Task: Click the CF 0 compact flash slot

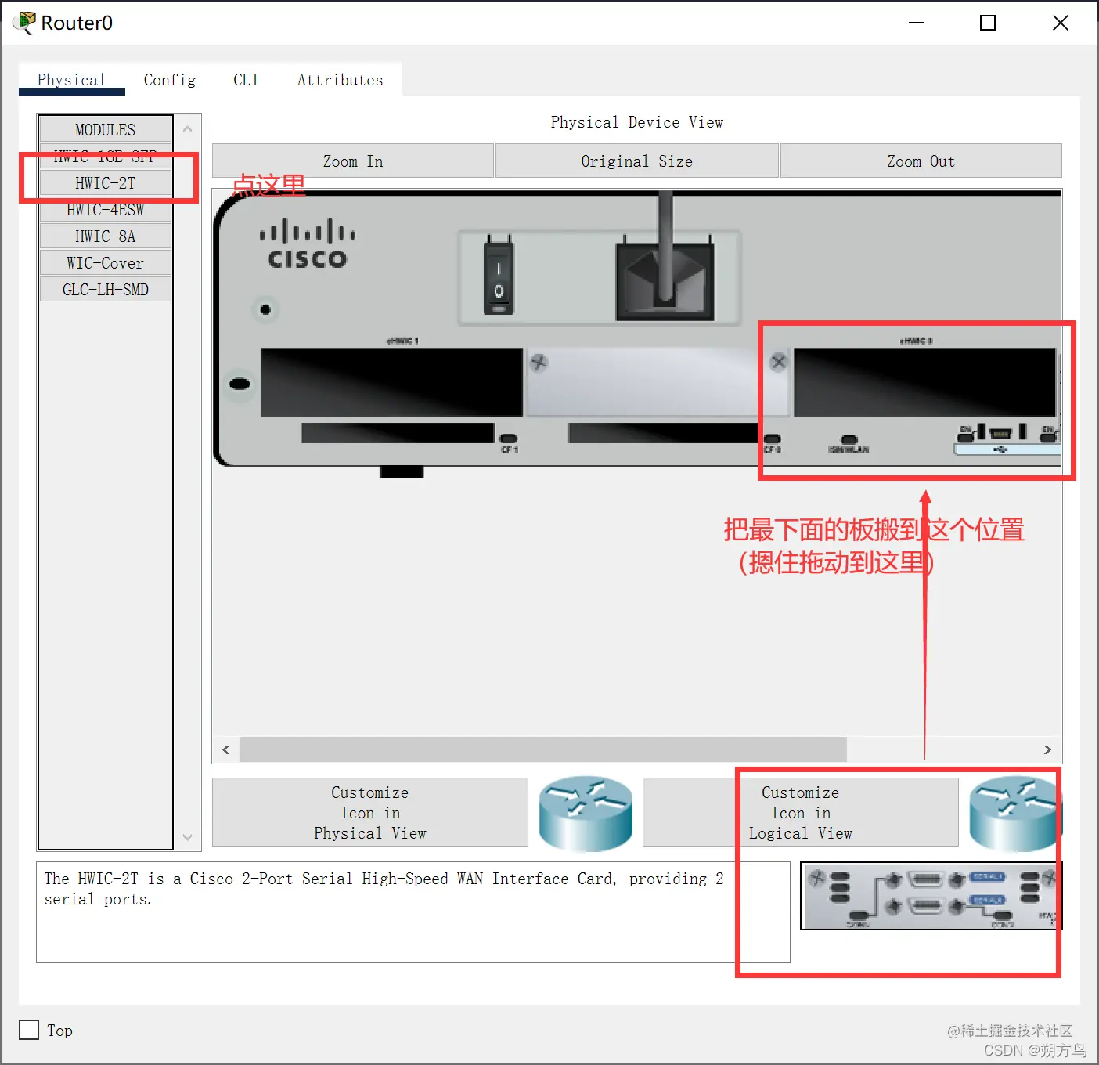Action: [664, 433]
